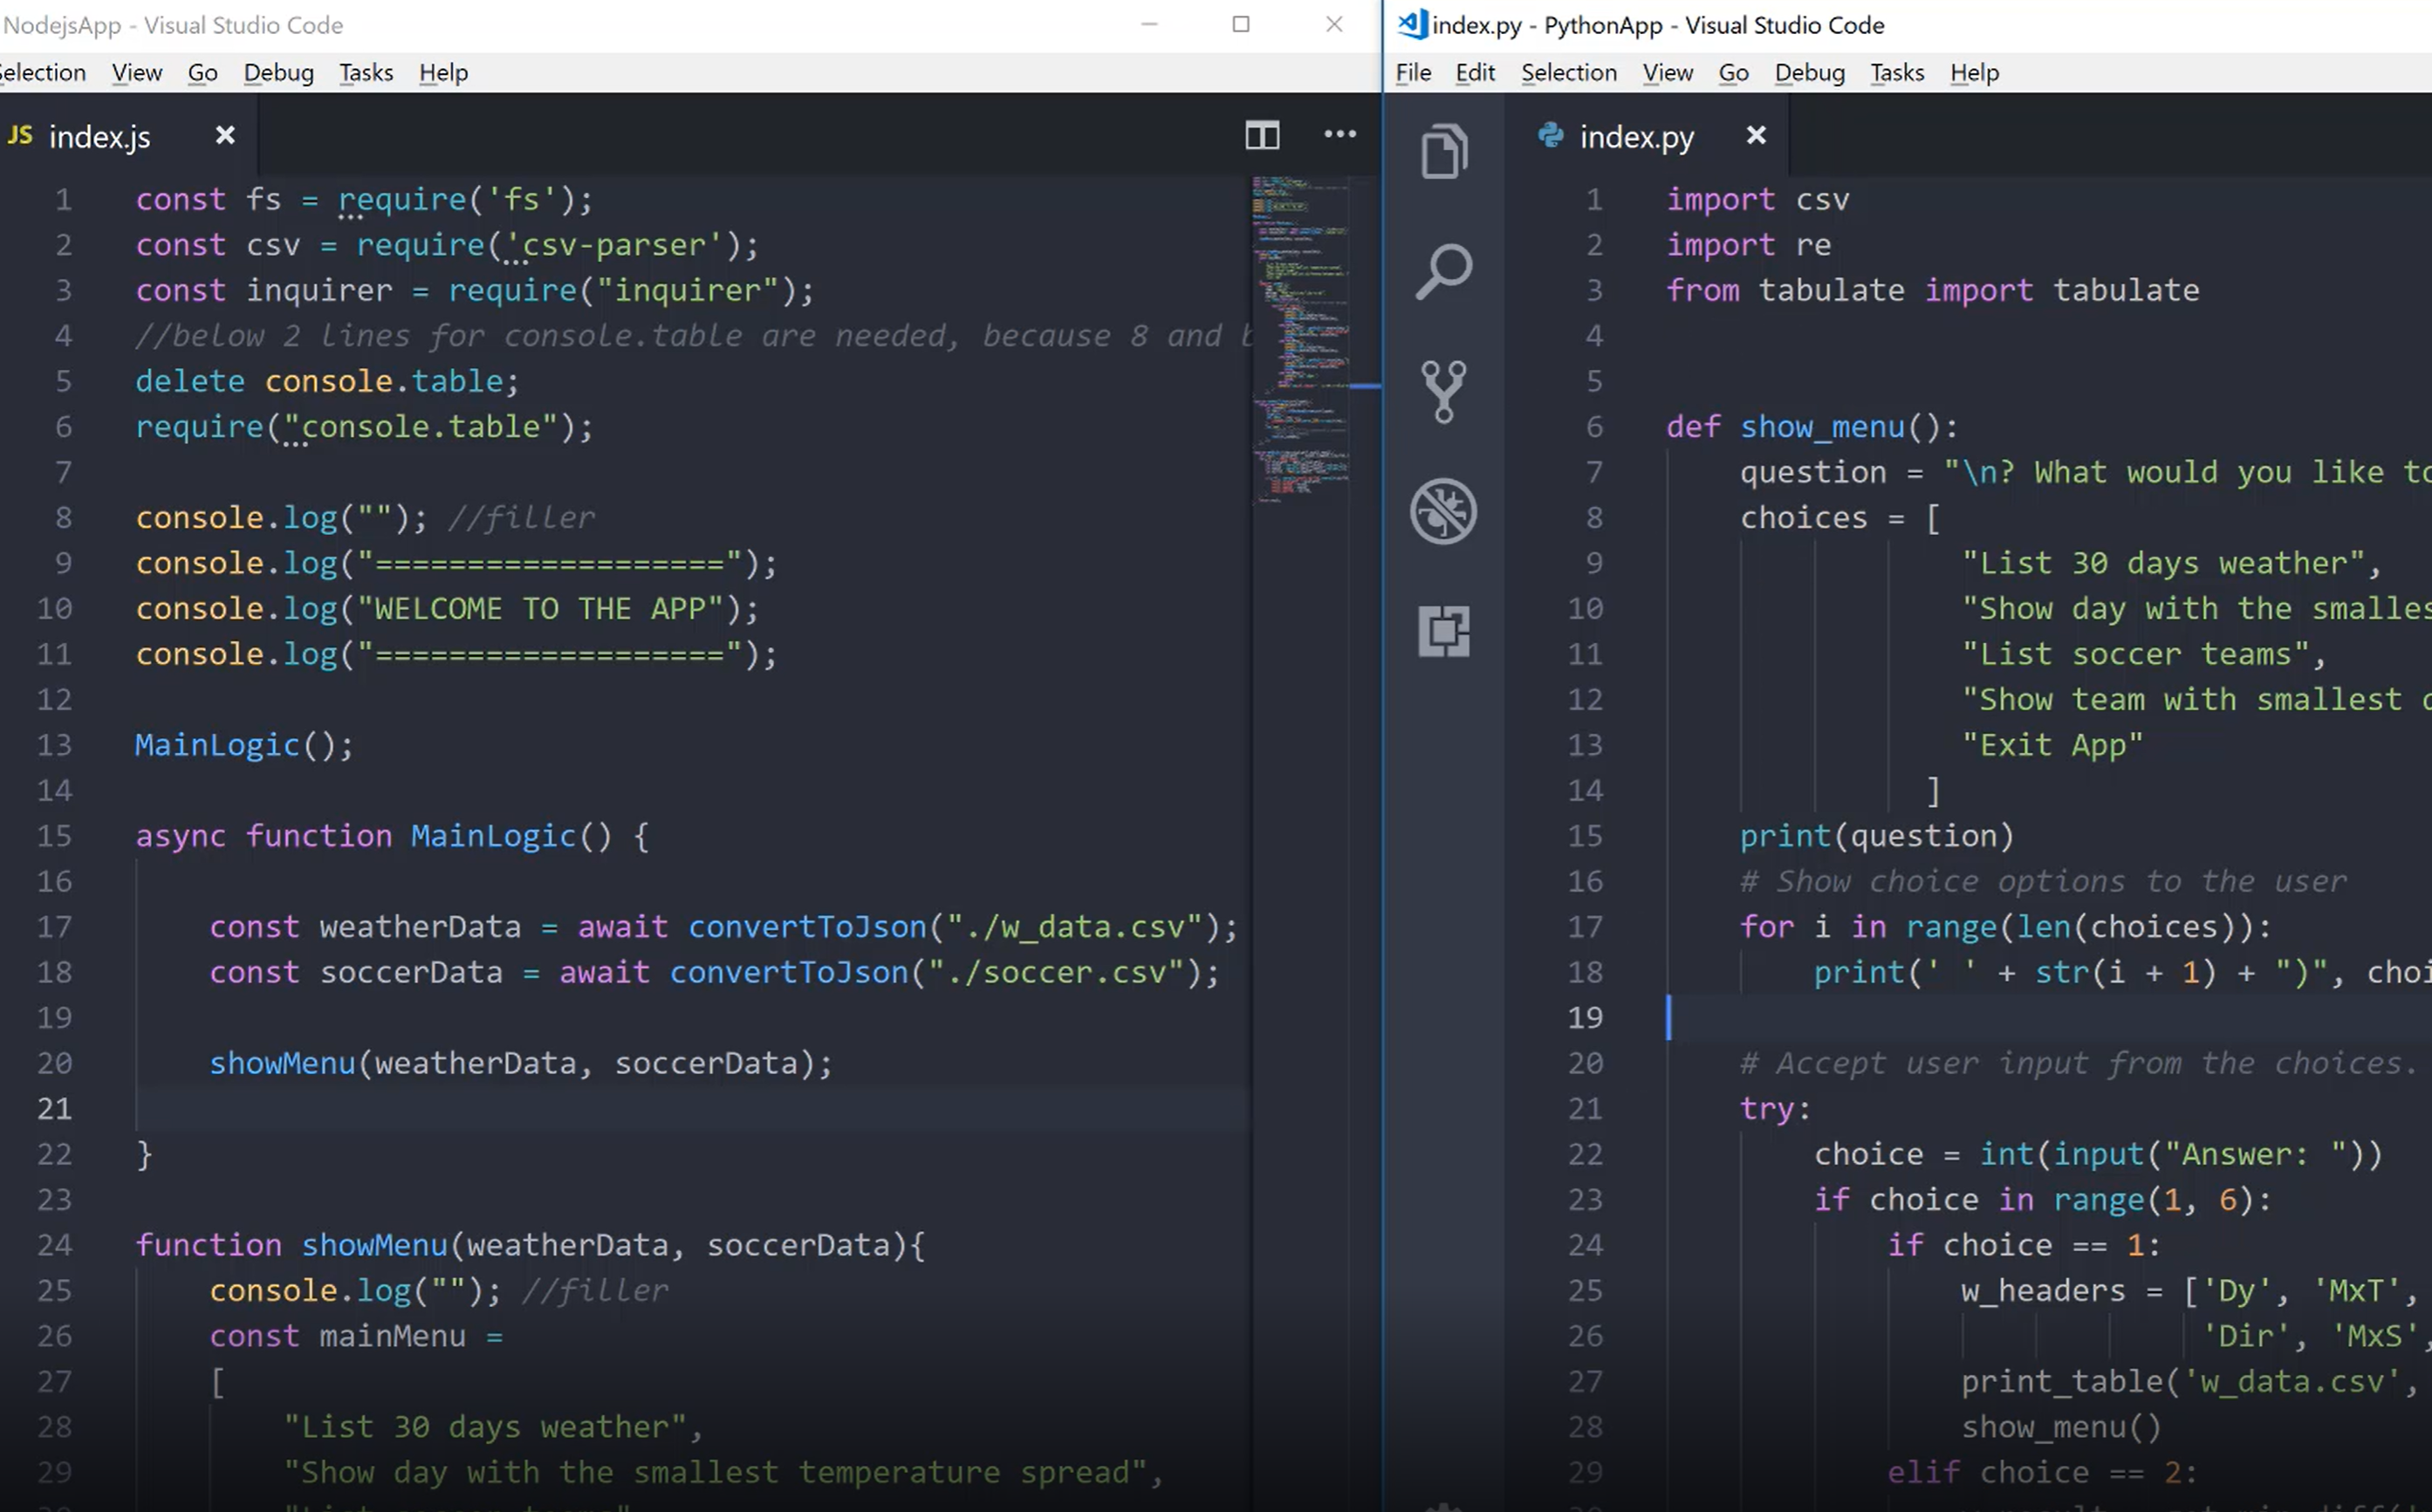
Task: Click 'if choice == 1:' in index.py
Action: click(x=2025, y=1245)
